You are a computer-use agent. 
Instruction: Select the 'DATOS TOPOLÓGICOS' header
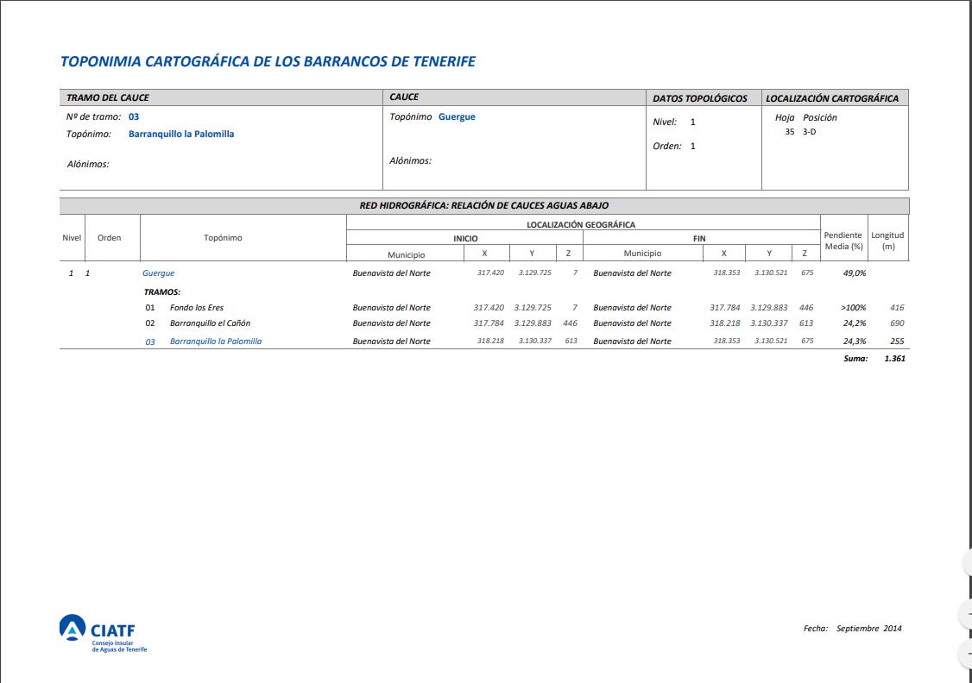click(x=700, y=98)
